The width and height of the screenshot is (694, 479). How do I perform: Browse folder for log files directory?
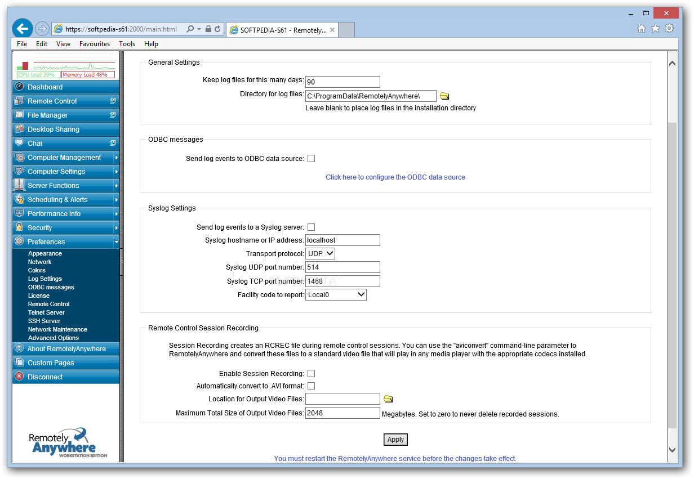point(444,96)
